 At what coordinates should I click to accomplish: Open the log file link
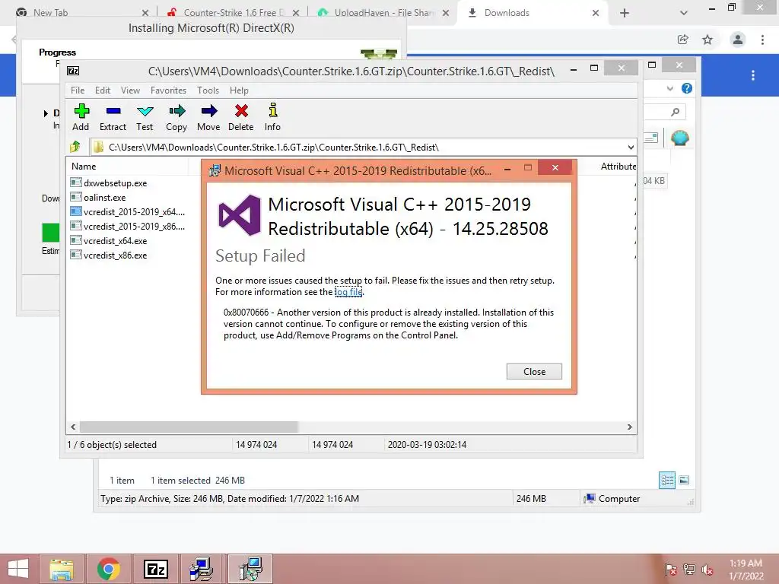click(348, 292)
